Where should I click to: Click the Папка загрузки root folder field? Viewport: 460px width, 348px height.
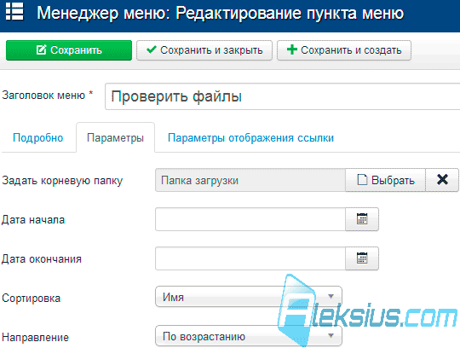(x=250, y=180)
